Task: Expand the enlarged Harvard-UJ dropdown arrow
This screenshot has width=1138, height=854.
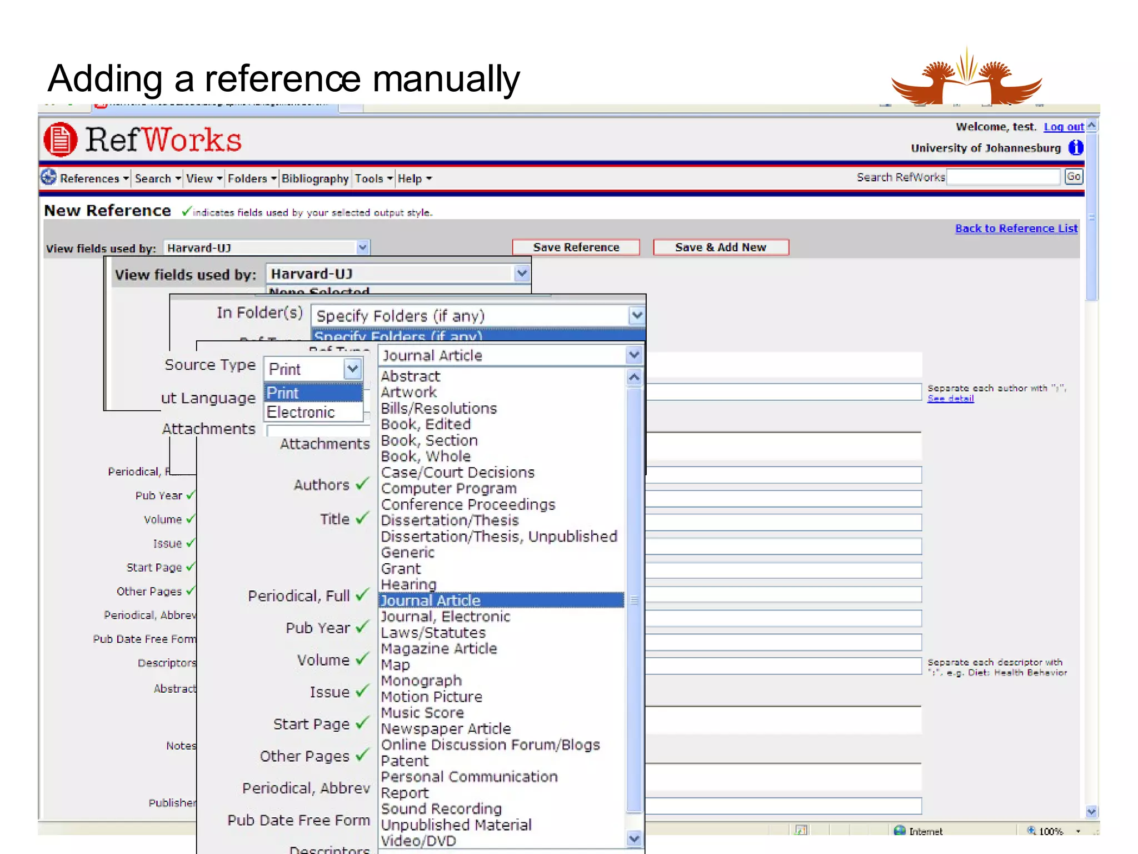Action: [521, 274]
